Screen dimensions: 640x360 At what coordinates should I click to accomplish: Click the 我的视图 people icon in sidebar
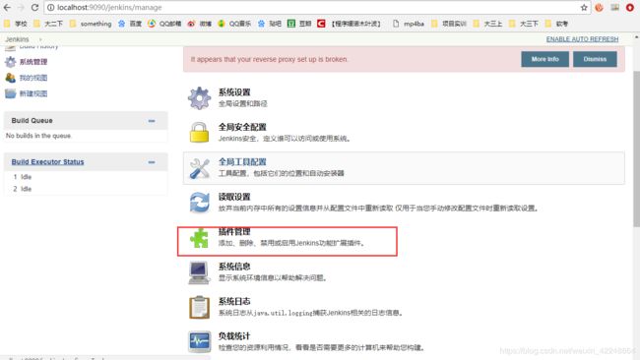tap(10, 78)
